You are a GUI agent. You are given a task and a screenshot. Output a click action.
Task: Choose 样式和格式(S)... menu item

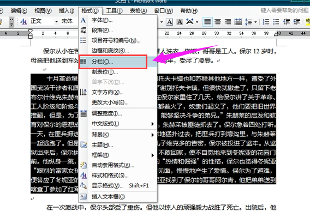(118, 175)
